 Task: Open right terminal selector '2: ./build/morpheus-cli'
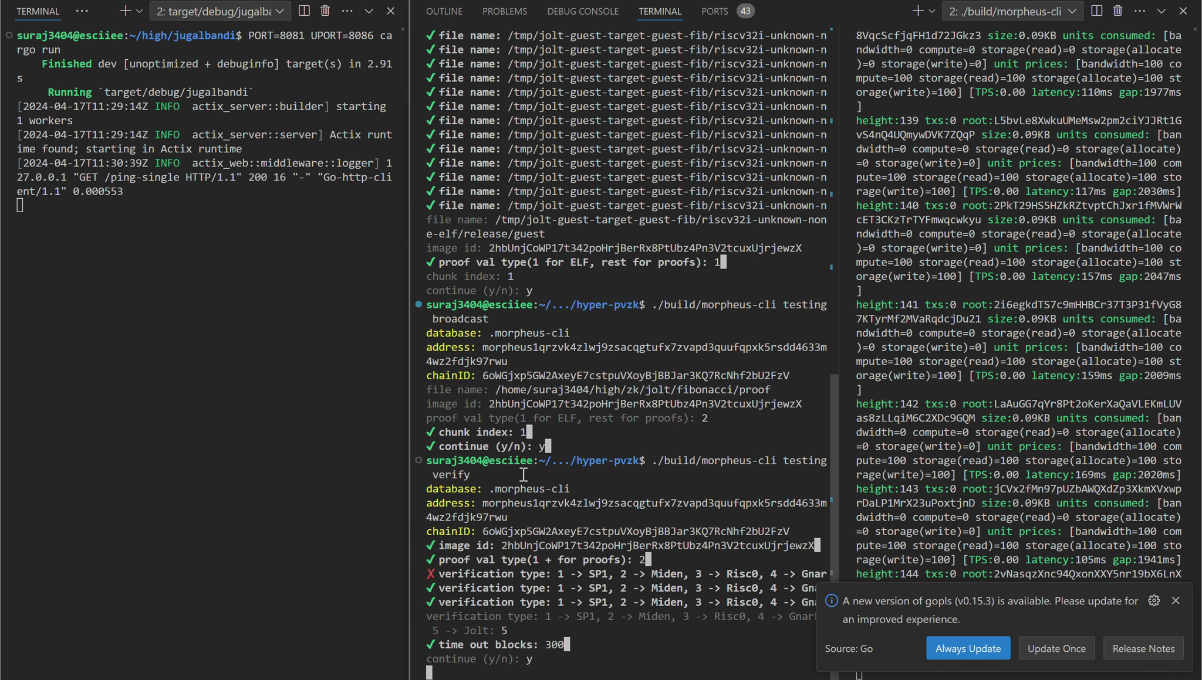[1013, 11]
